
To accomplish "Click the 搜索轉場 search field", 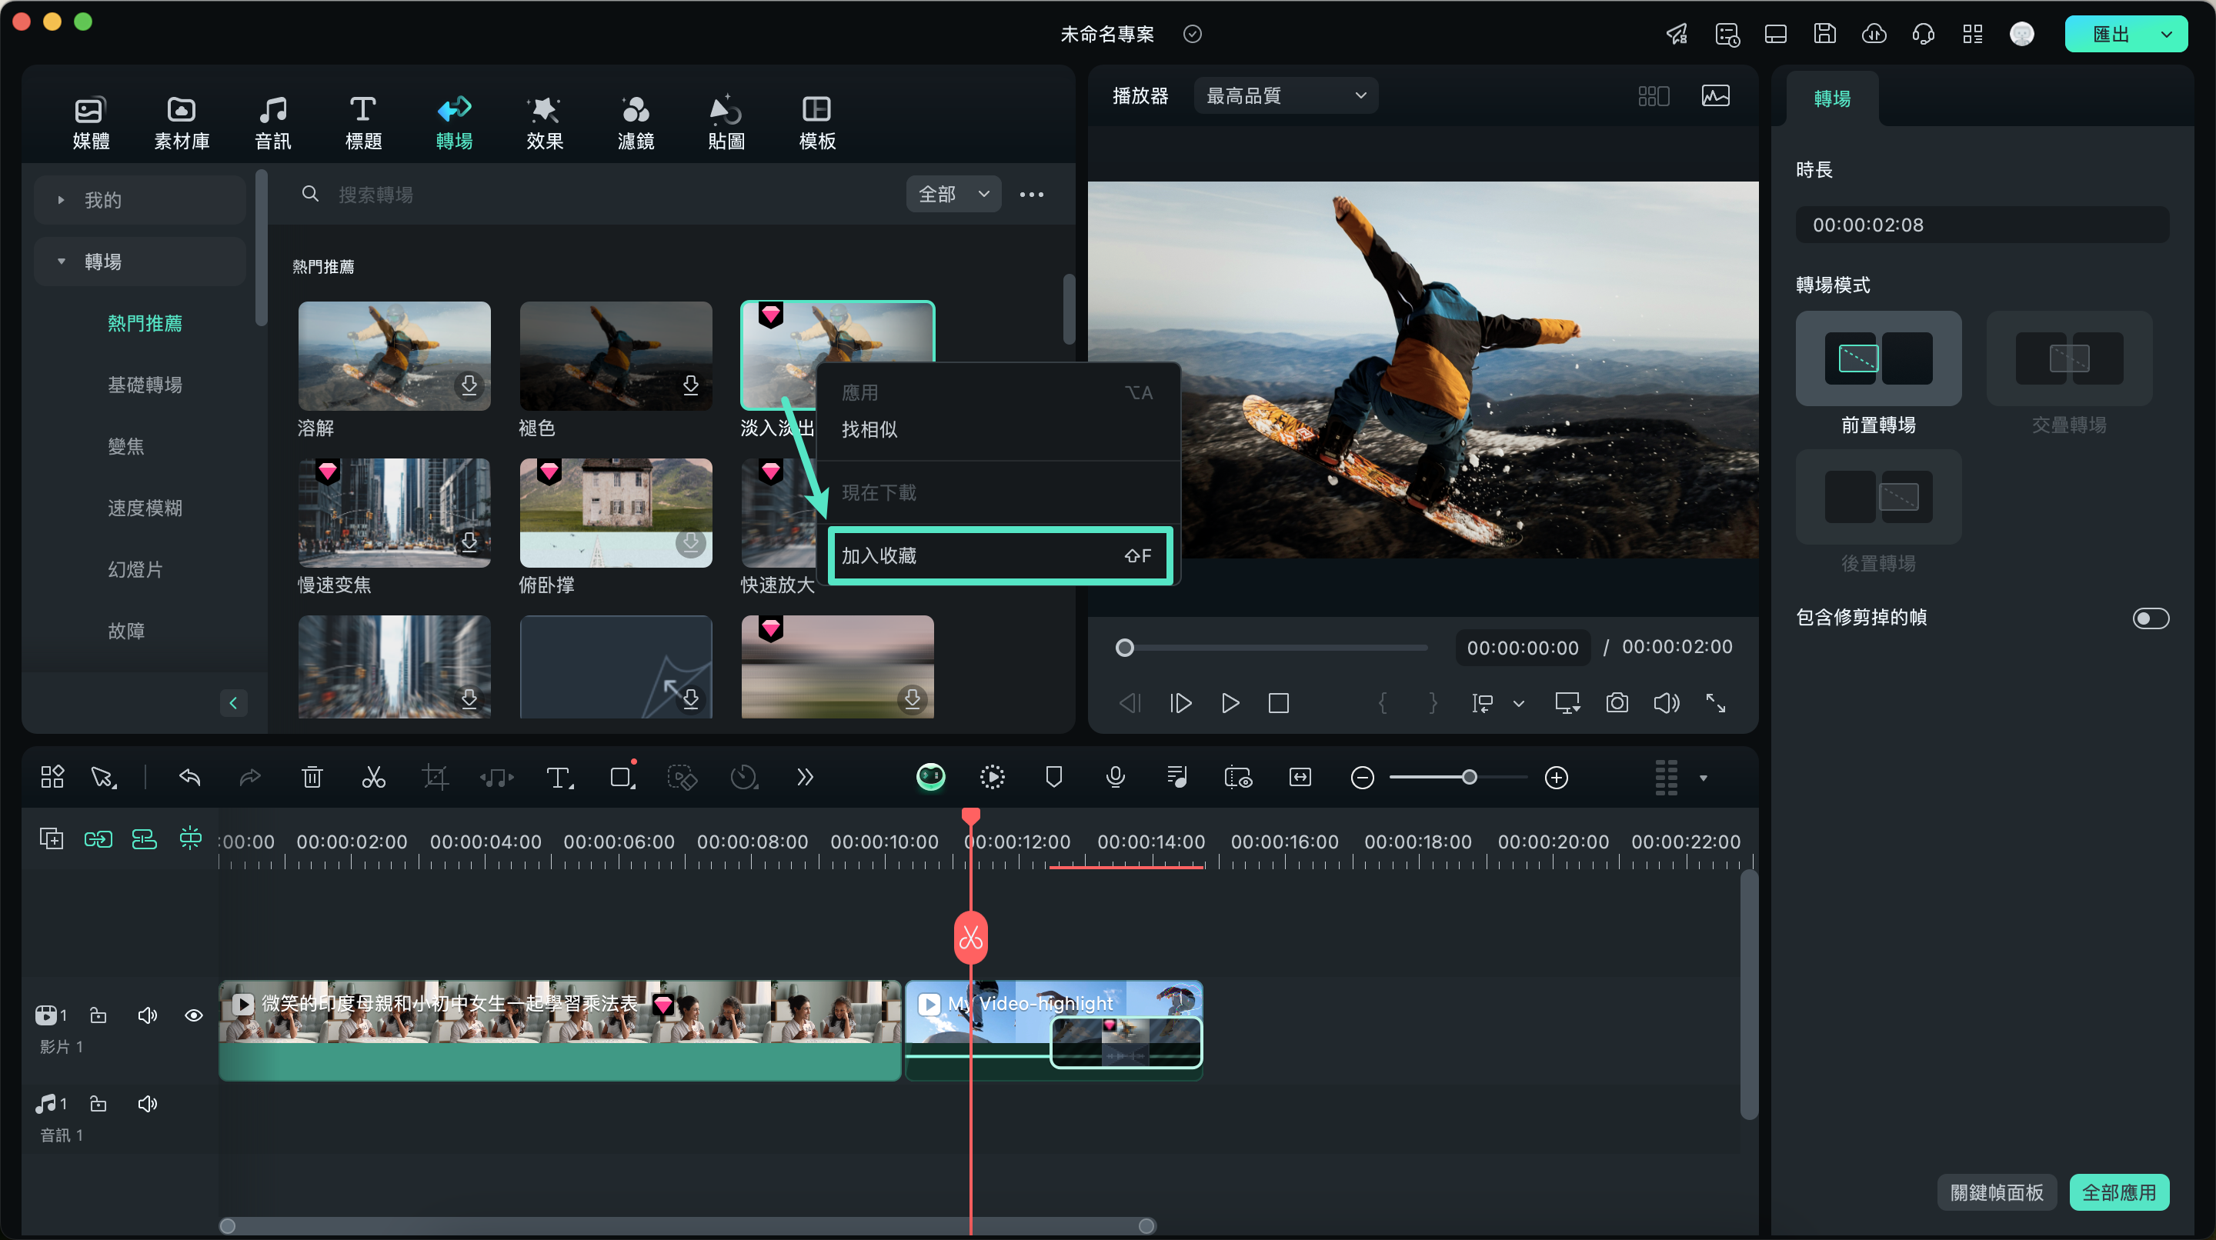I will (x=593, y=195).
